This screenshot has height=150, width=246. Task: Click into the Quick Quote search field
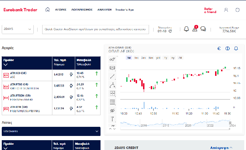(x=96, y=30)
